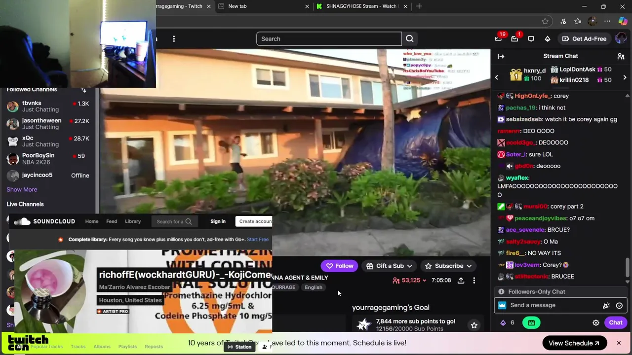This screenshot has width=632, height=355.
Task: Open the chat Community users icon
Action: (621, 56)
